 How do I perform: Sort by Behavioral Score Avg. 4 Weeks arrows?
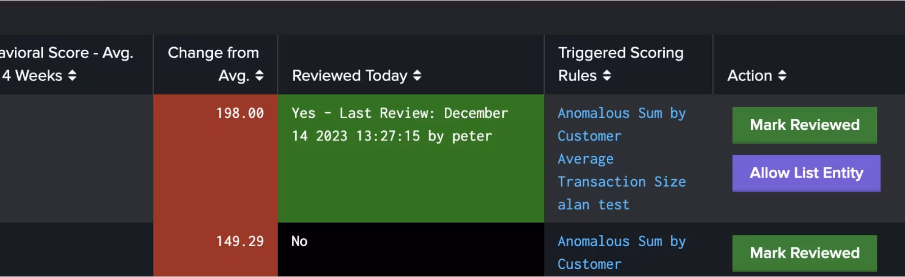pos(72,76)
